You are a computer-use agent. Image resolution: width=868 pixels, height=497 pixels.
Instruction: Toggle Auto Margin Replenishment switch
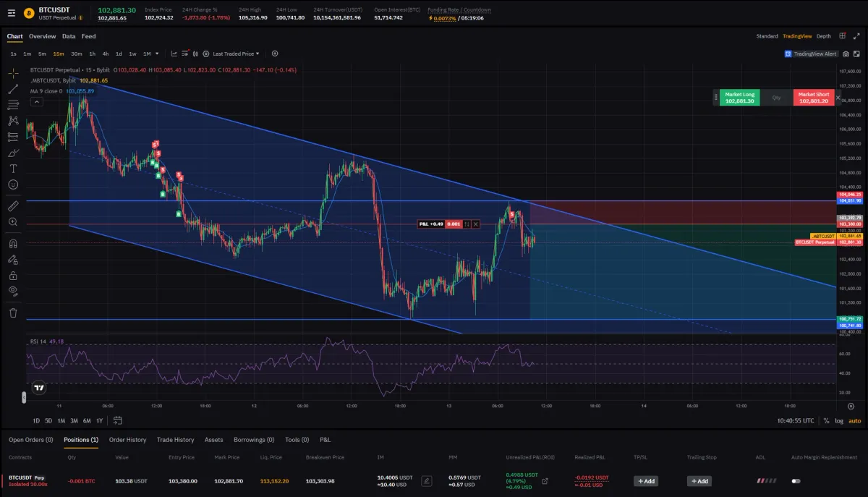[x=796, y=481]
